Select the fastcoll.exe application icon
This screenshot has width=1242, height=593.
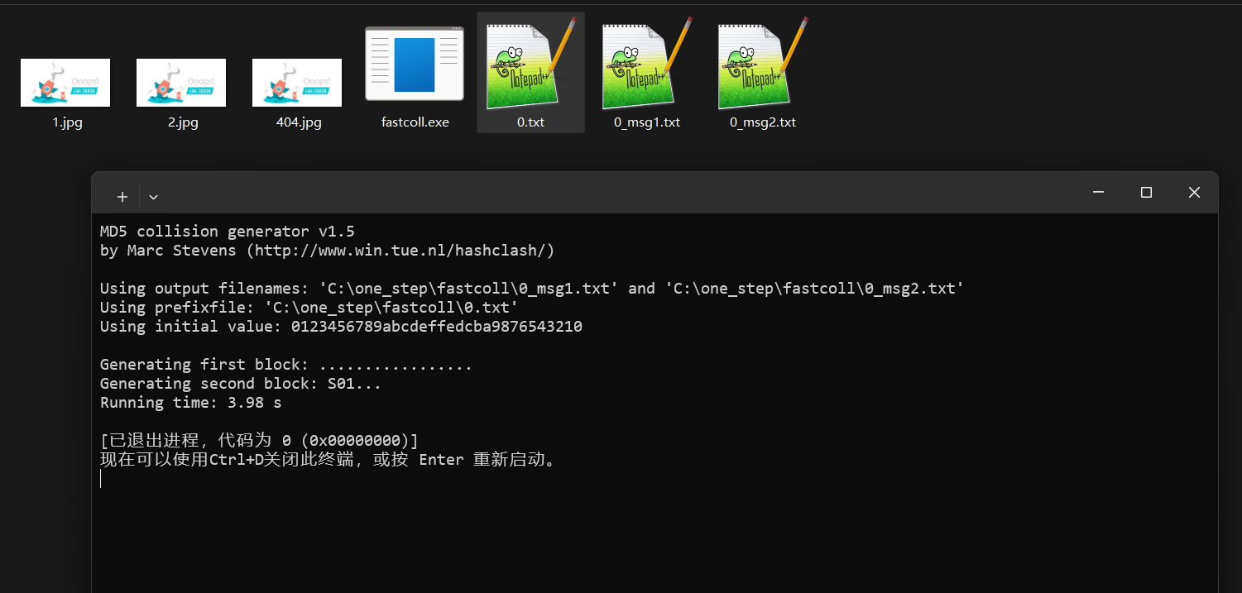click(415, 65)
